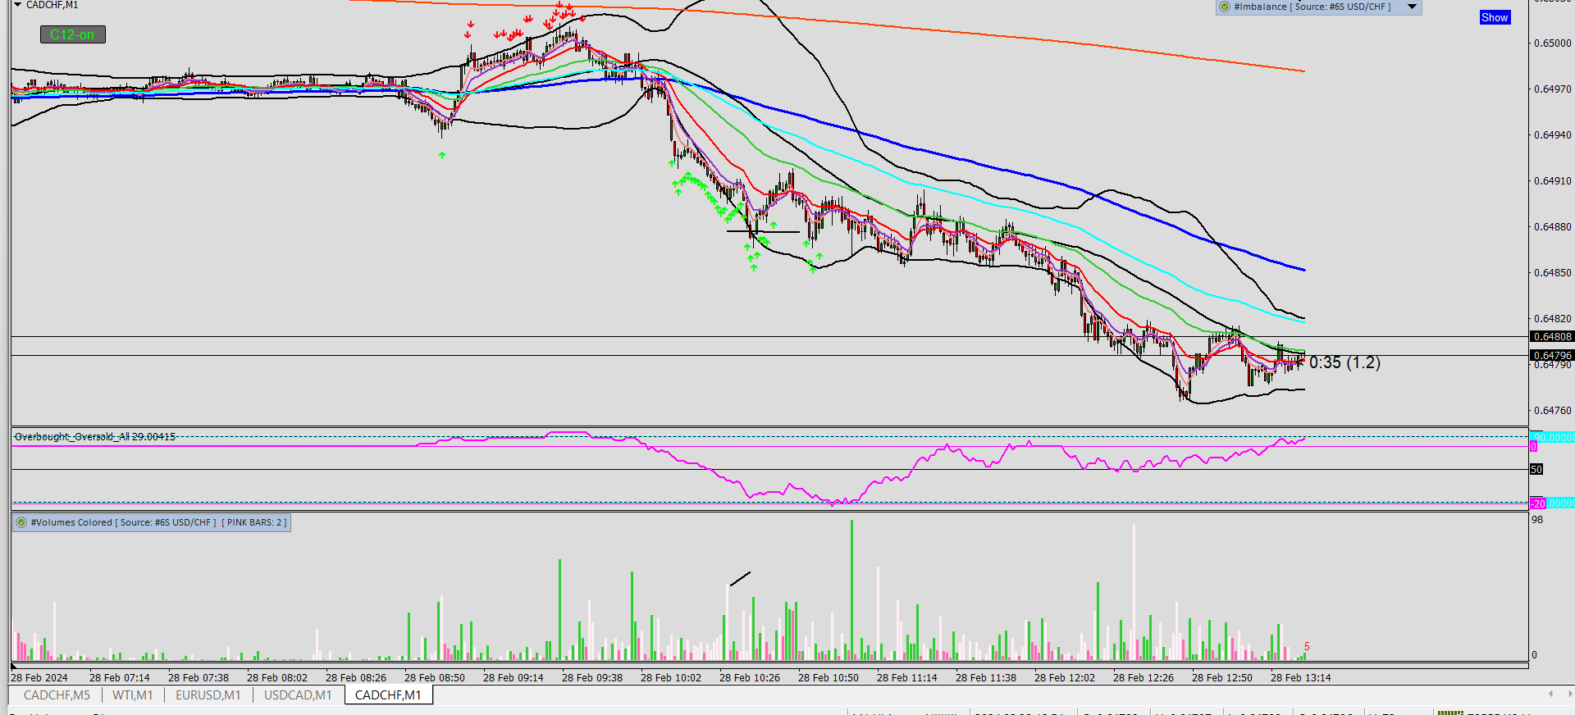Click the 0.65000 price scale label
Screen dimensions: 1575x715
point(1553,43)
